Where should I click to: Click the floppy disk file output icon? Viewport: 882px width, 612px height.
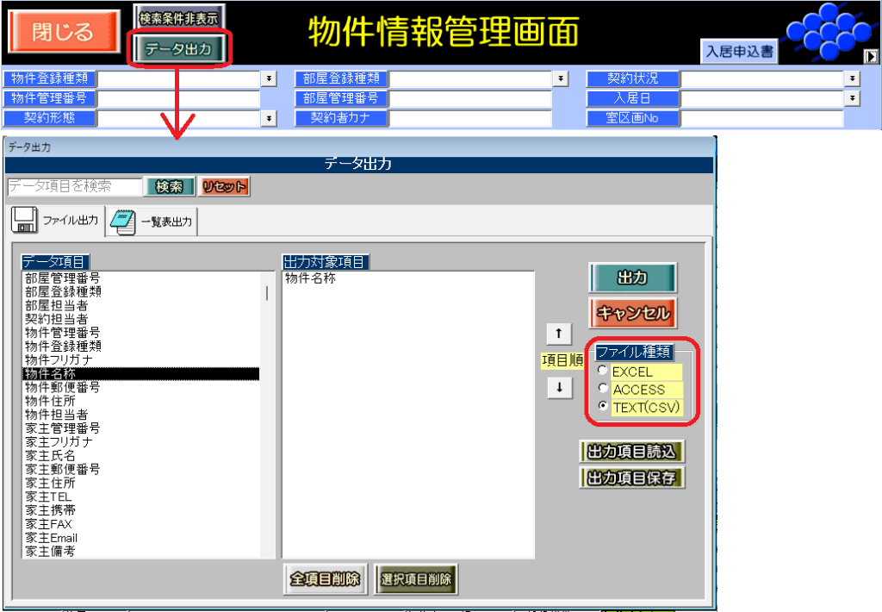(25, 221)
